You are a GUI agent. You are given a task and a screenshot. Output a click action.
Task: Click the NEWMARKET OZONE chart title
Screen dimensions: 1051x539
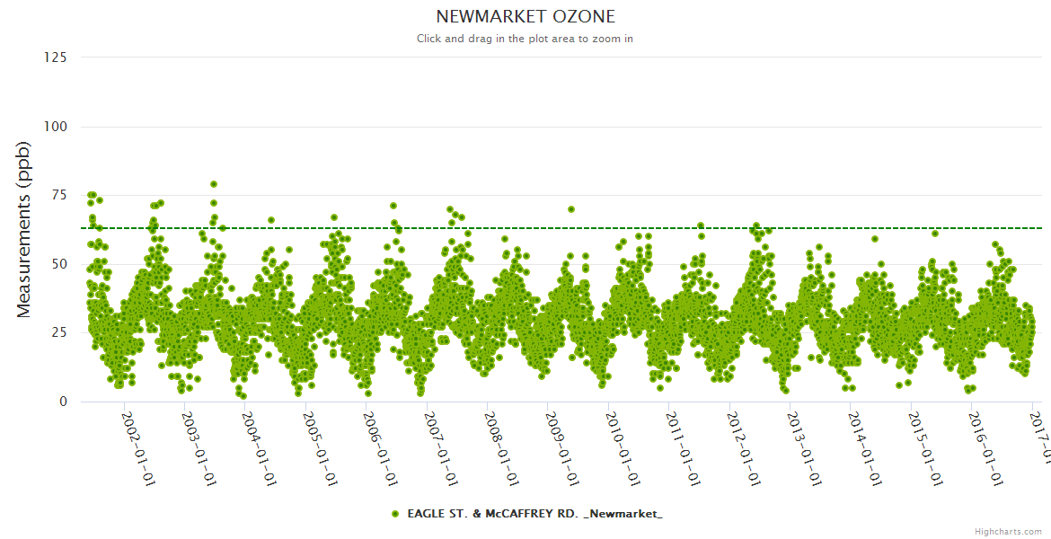click(x=525, y=17)
